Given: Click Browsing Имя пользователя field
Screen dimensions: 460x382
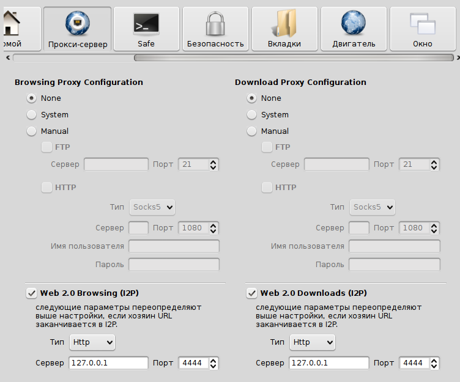Looking at the screenshot, I should click(174, 246).
